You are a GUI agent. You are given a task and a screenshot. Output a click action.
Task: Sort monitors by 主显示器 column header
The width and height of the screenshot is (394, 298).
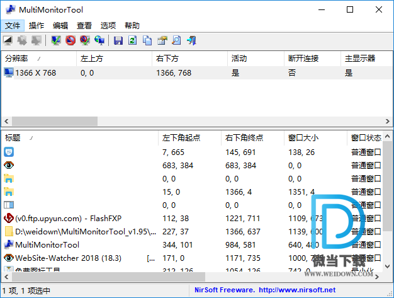pyautogui.click(x=366, y=59)
